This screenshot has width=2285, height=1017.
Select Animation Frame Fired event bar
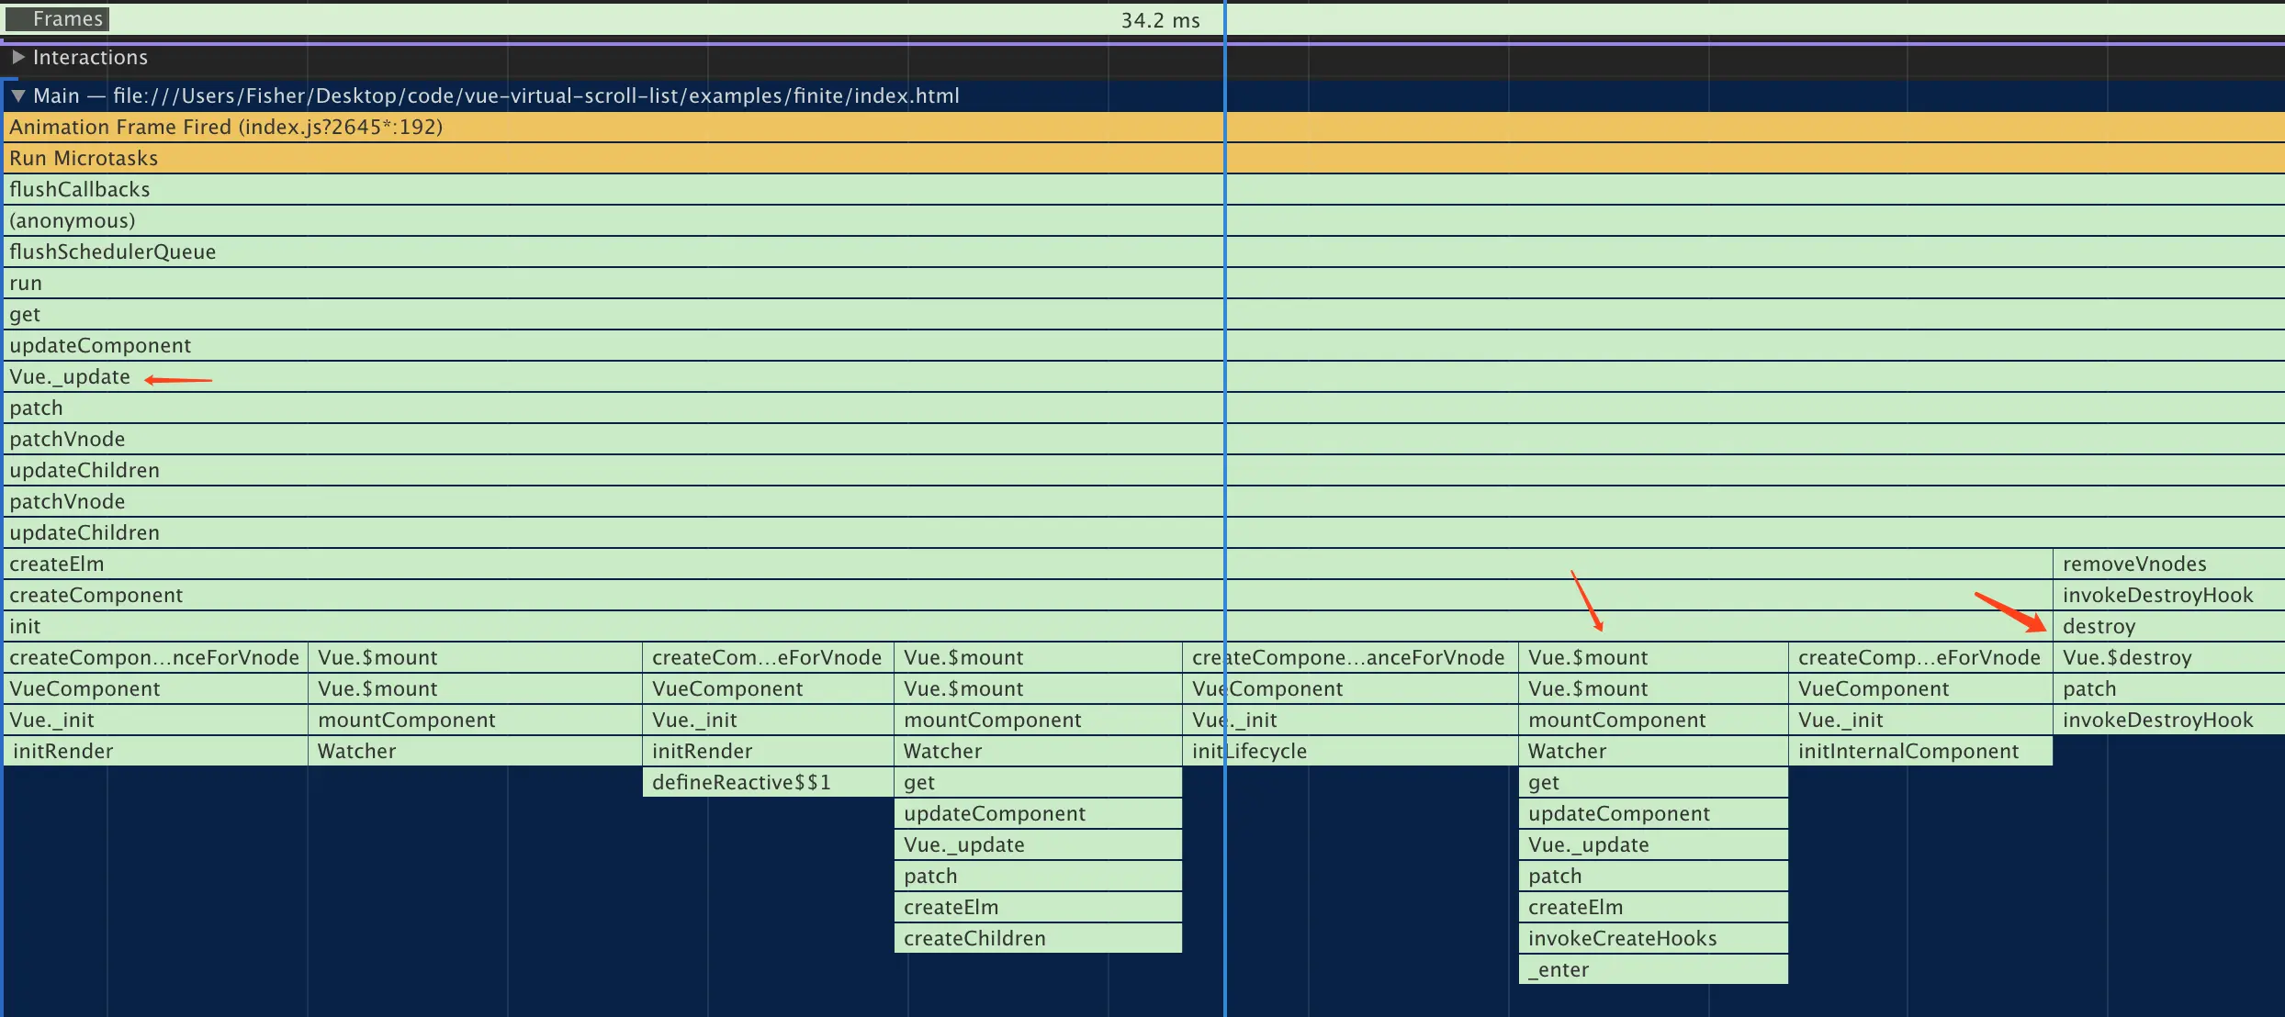tap(226, 127)
